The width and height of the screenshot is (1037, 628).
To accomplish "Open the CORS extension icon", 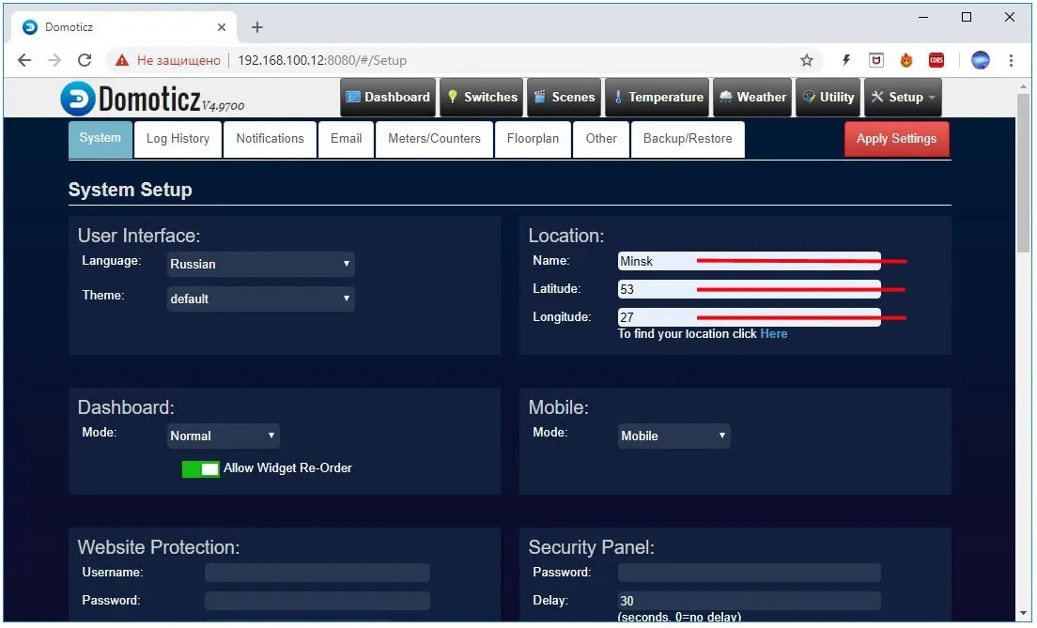I will [936, 60].
